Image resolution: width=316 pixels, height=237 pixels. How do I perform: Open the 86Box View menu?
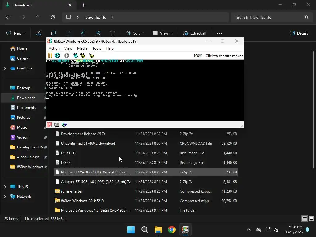coord(68,48)
